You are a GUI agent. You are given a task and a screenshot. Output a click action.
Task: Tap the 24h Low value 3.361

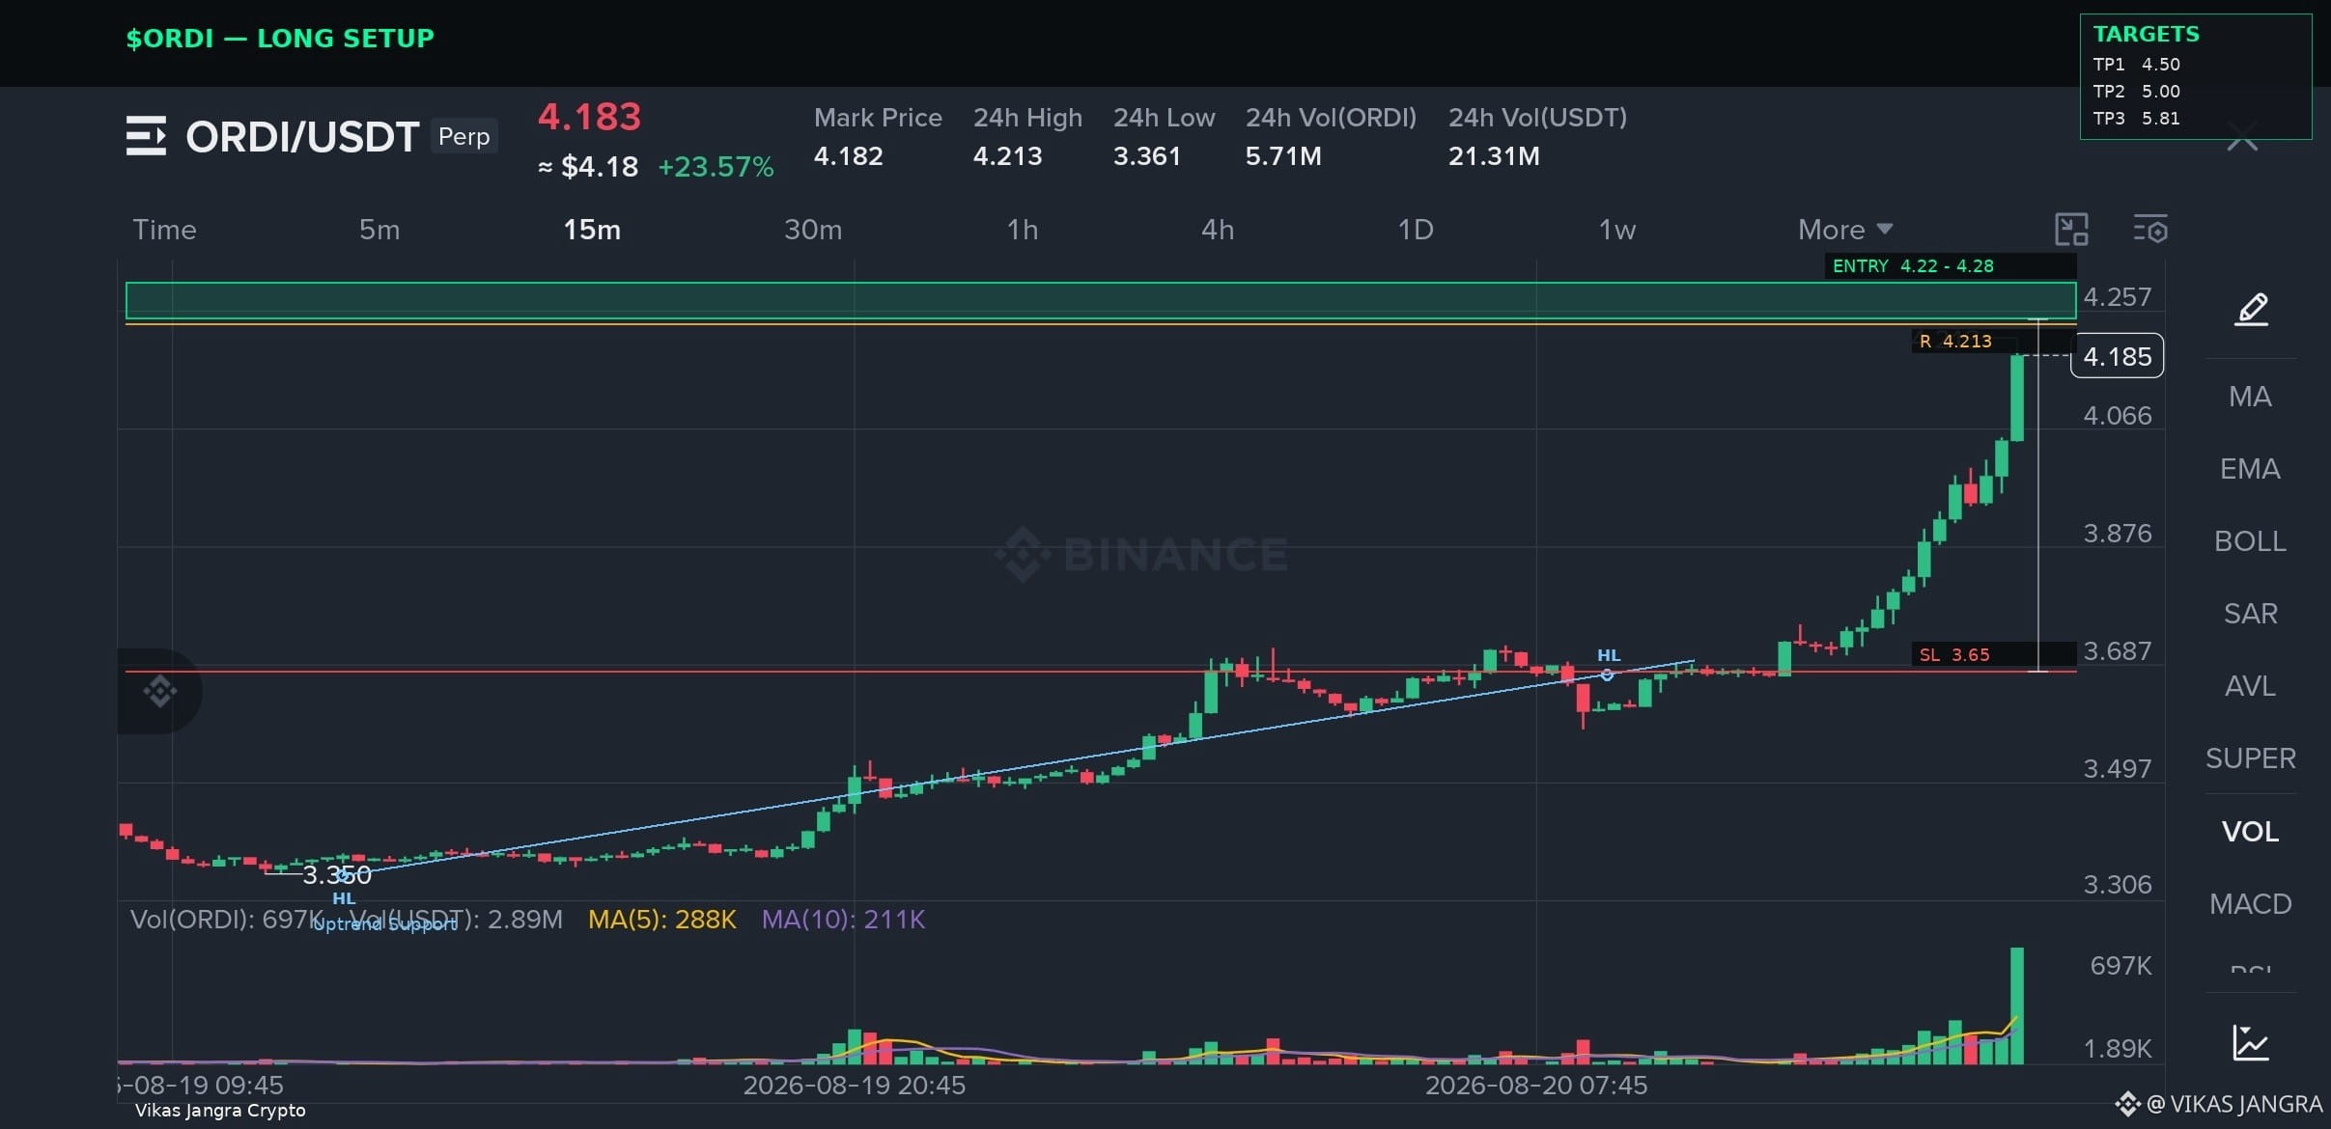1147,156
